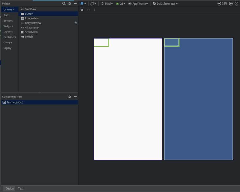Open AppTheme theme selector
The image size is (240, 192).
pos(138,4)
